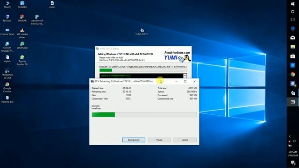Open the Mail app in taskbar
Image resolution: width=299 pixels, height=168 pixels.
pos(293,38)
